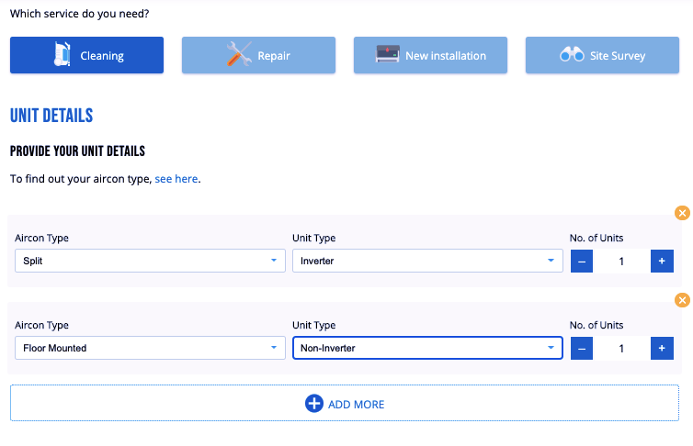The width and height of the screenshot is (693, 446).
Task: Increase unit count for Floor Mounted aircon
Action: pyautogui.click(x=662, y=348)
